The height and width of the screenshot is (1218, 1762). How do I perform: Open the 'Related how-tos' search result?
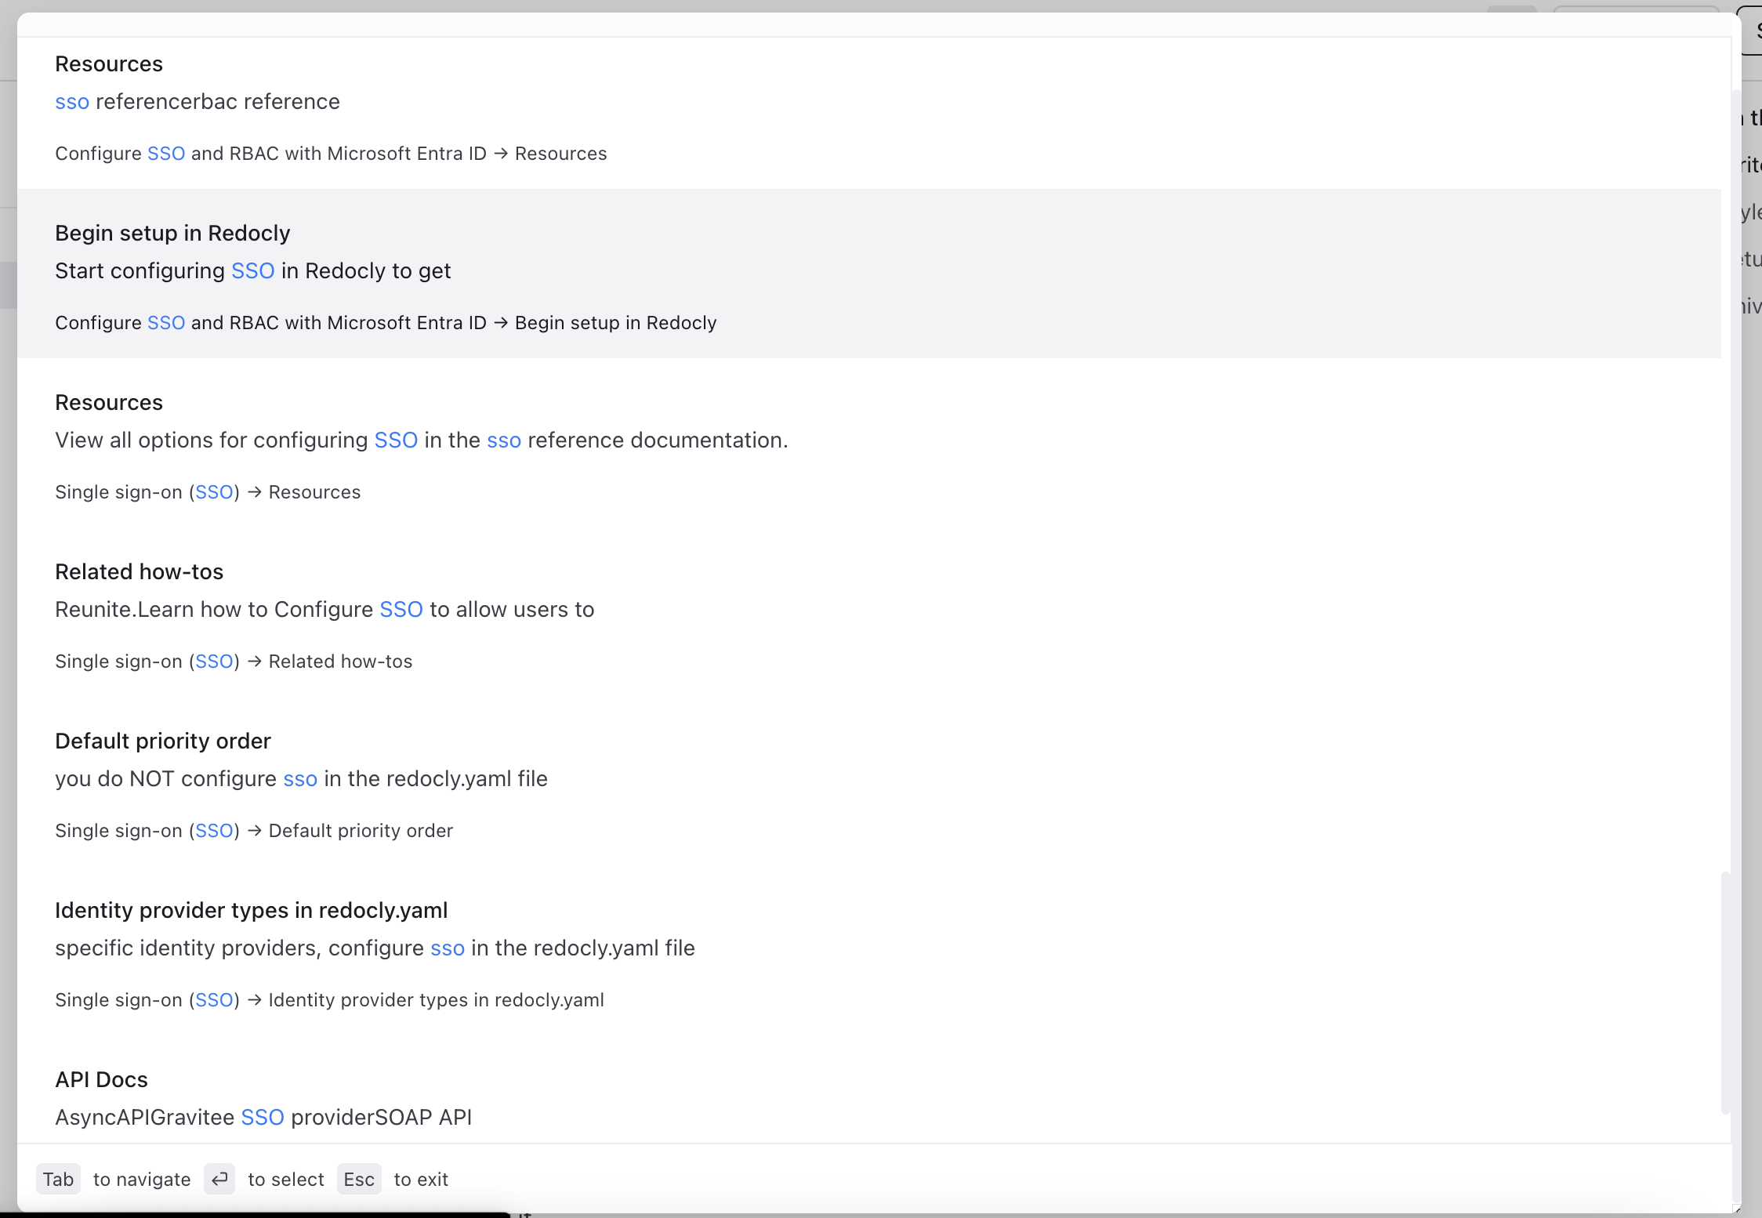[869, 612]
